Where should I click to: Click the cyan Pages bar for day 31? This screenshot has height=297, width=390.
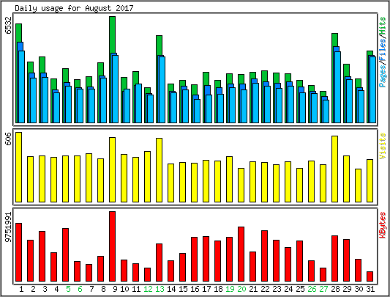[x=373, y=89]
